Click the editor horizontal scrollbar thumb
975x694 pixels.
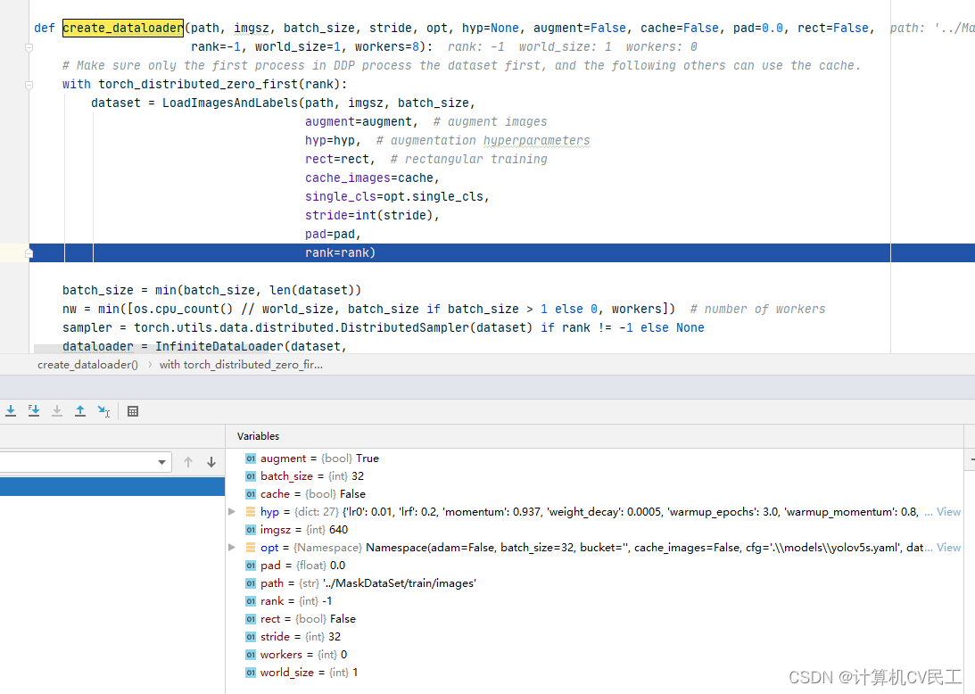click(151, 348)
